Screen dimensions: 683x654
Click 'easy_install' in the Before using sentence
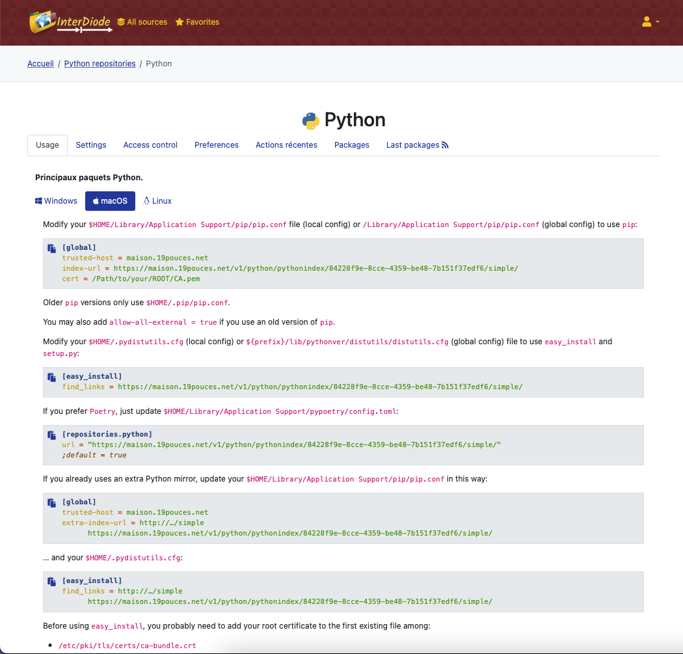tap(116, 626)
